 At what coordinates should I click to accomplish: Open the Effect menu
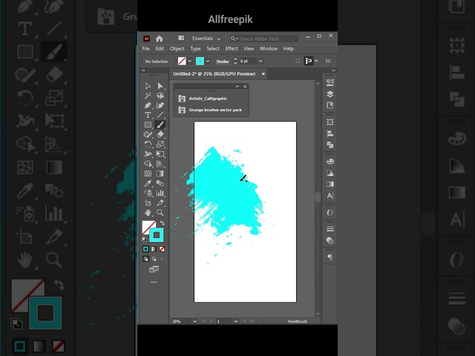coord(232,49)
